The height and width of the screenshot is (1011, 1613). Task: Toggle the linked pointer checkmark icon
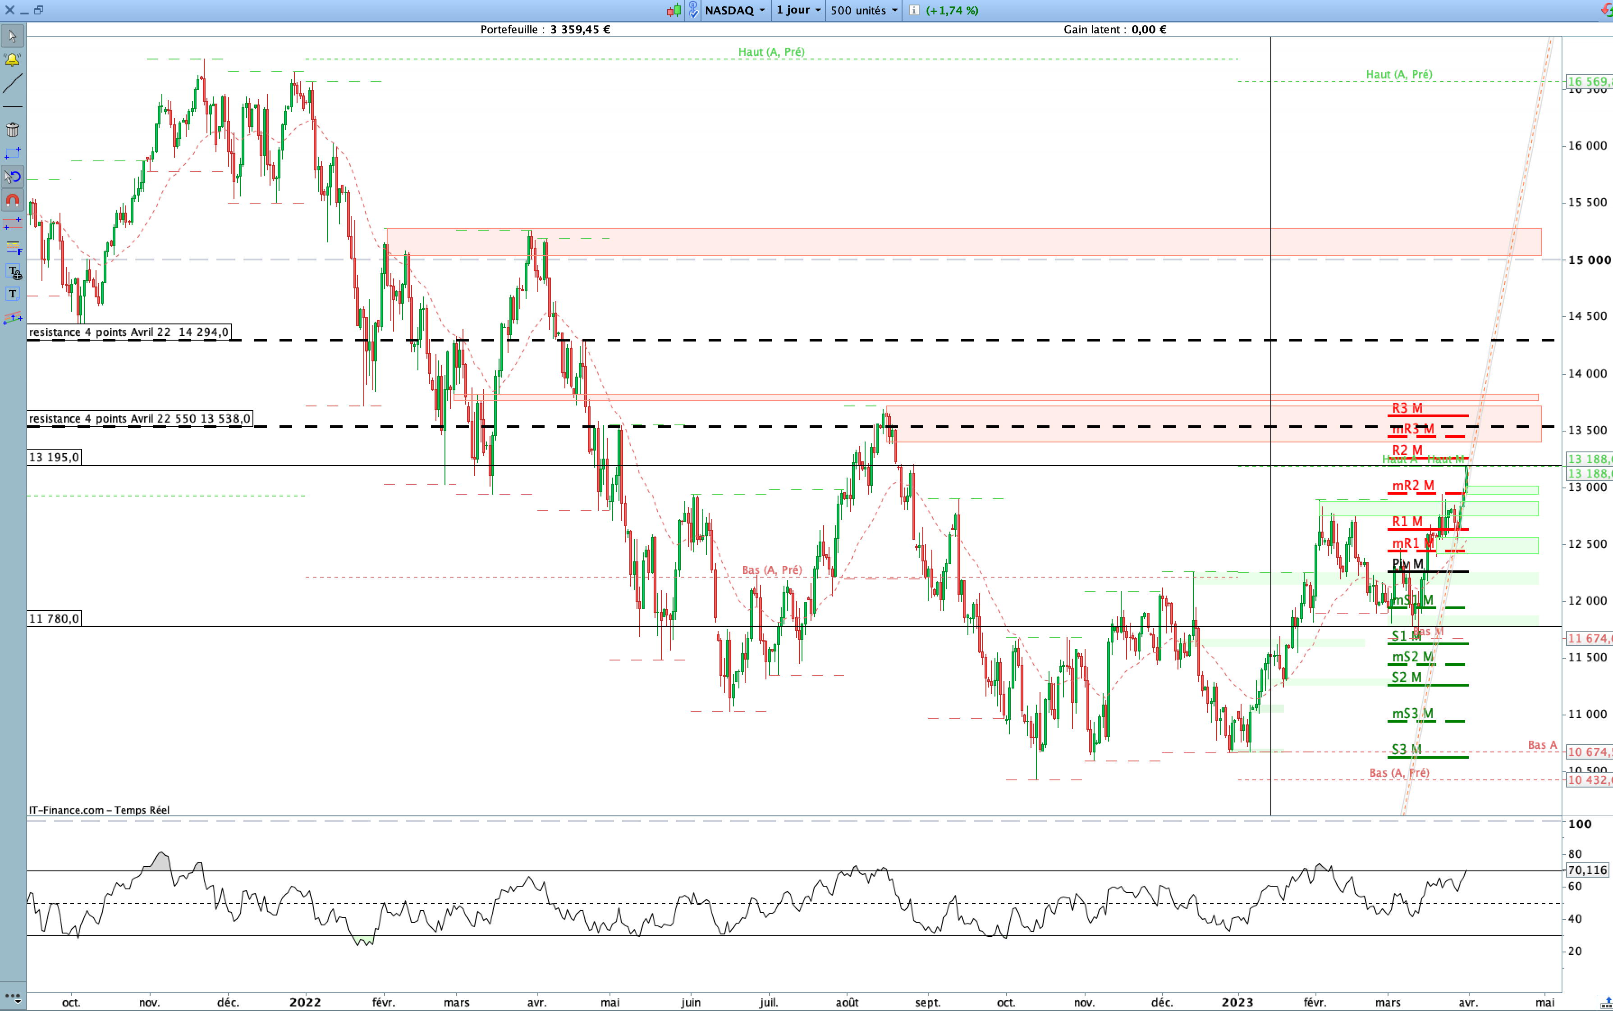tap(693, 10)
